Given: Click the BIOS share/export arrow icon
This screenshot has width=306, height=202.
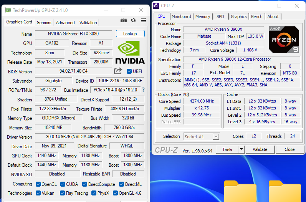Looking at the screenshot, I should [x=118, y=71].
